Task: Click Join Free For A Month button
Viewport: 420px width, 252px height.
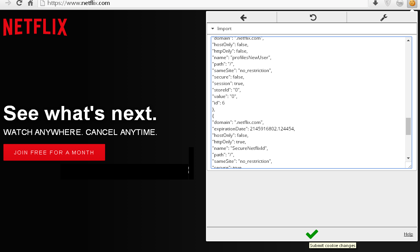Action: coord(54,152)
